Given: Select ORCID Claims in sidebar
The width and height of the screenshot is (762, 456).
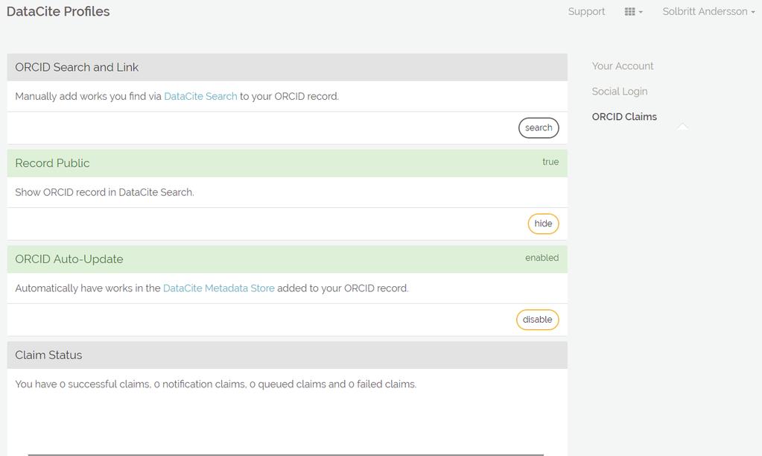Looking at the screenshot, I should 624,117.
